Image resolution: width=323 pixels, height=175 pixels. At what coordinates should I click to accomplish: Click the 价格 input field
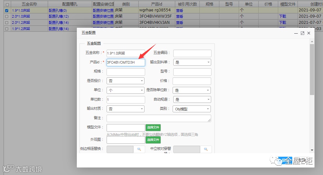192,81
